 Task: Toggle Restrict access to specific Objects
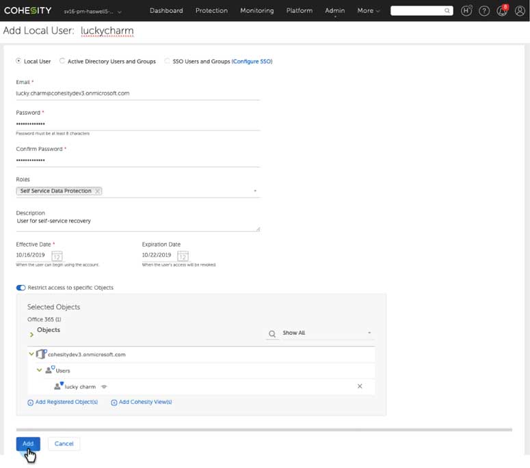click(21, 288)
